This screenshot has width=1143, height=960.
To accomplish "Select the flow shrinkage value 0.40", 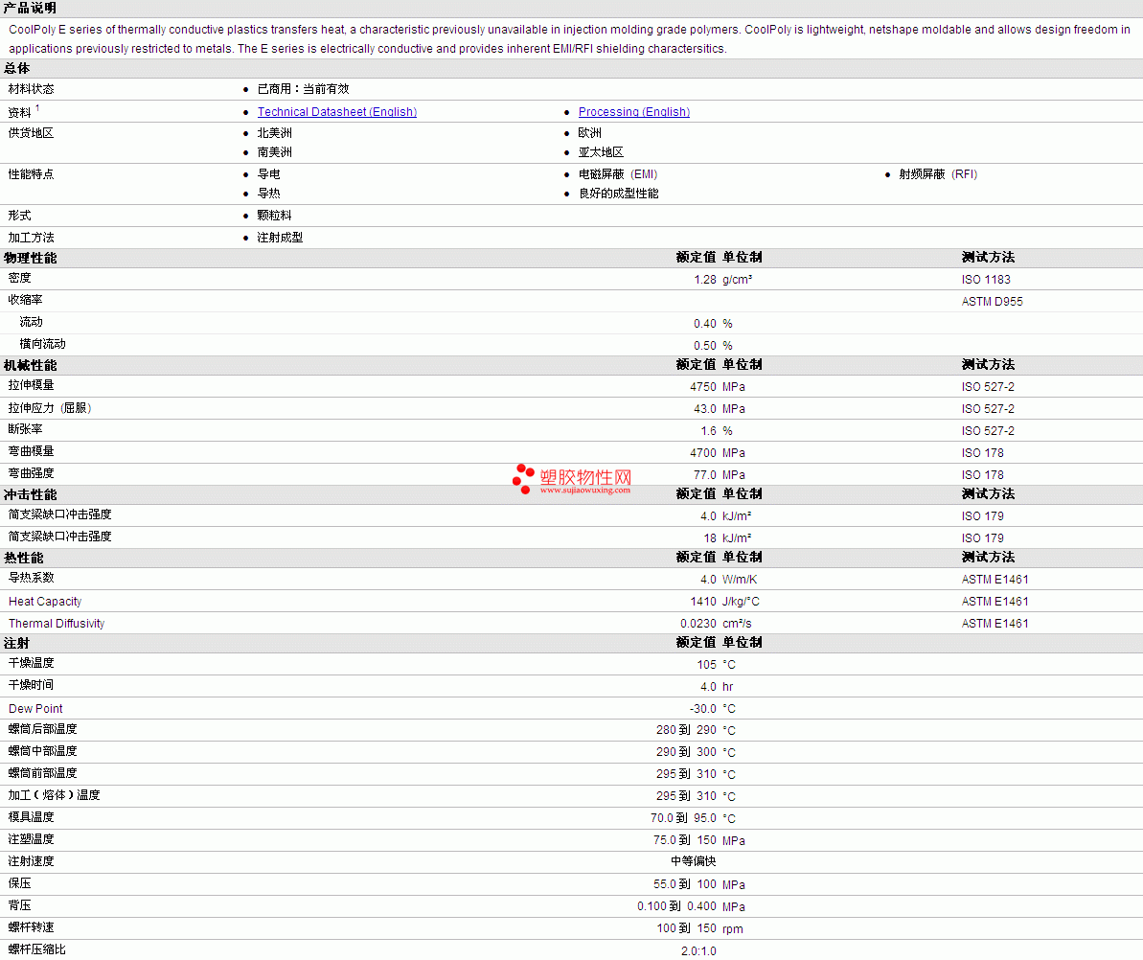I will click(705, 324).
